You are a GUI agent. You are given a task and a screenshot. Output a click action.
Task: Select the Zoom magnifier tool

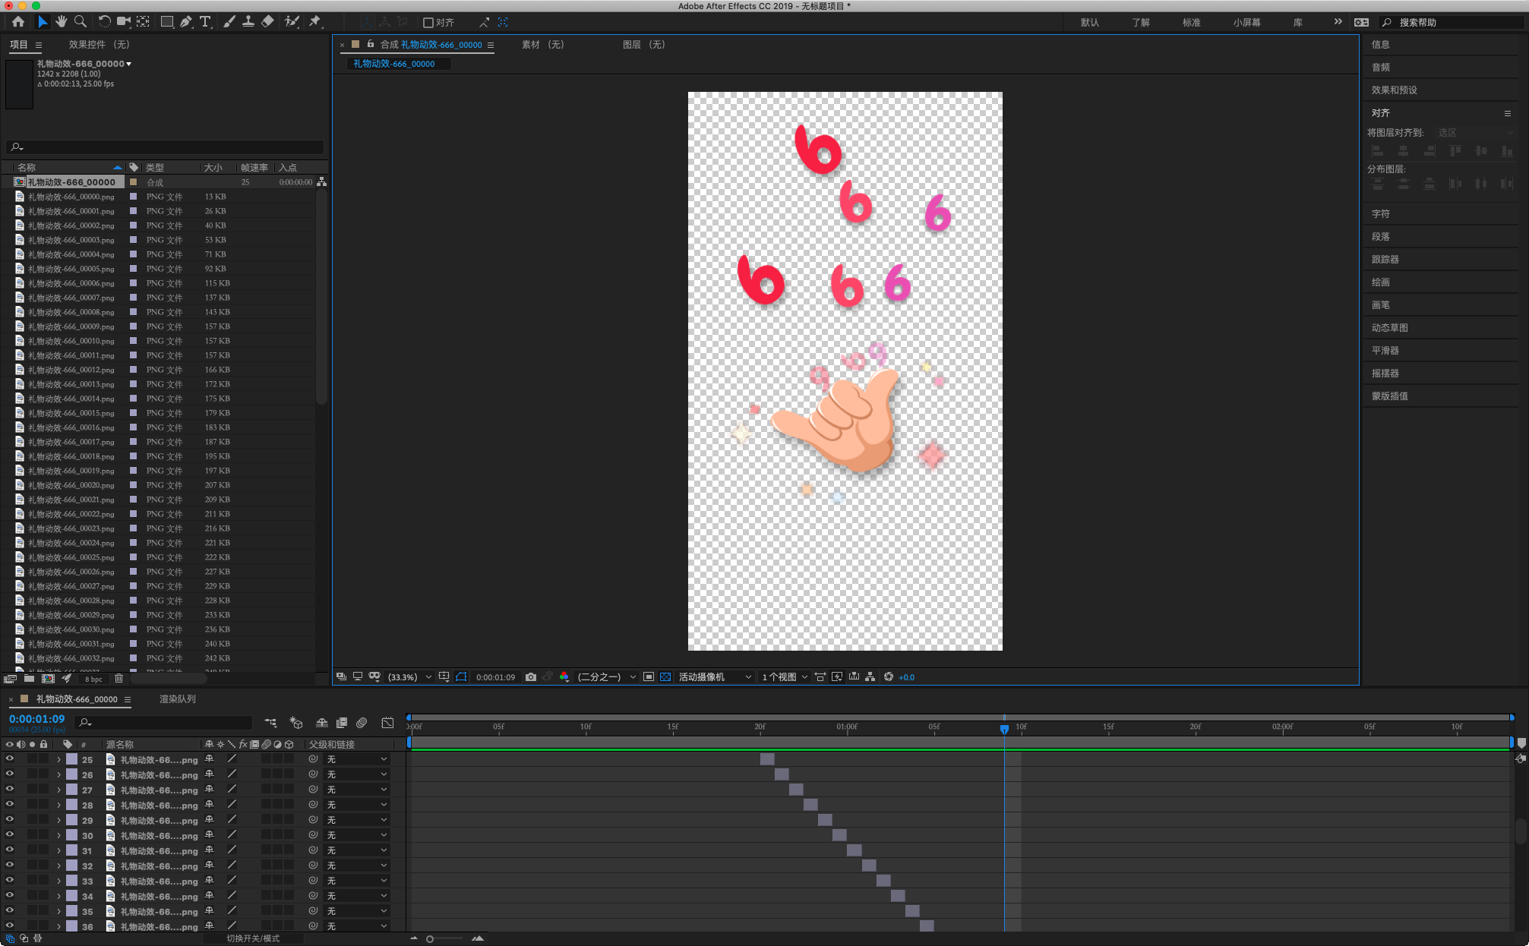pyautogui.click(x=80, y=22)
